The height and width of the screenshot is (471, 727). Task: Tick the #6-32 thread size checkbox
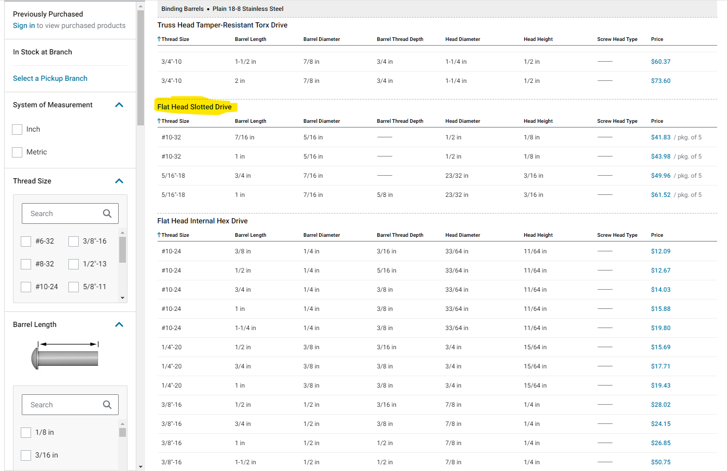click(x=26, y=241)
